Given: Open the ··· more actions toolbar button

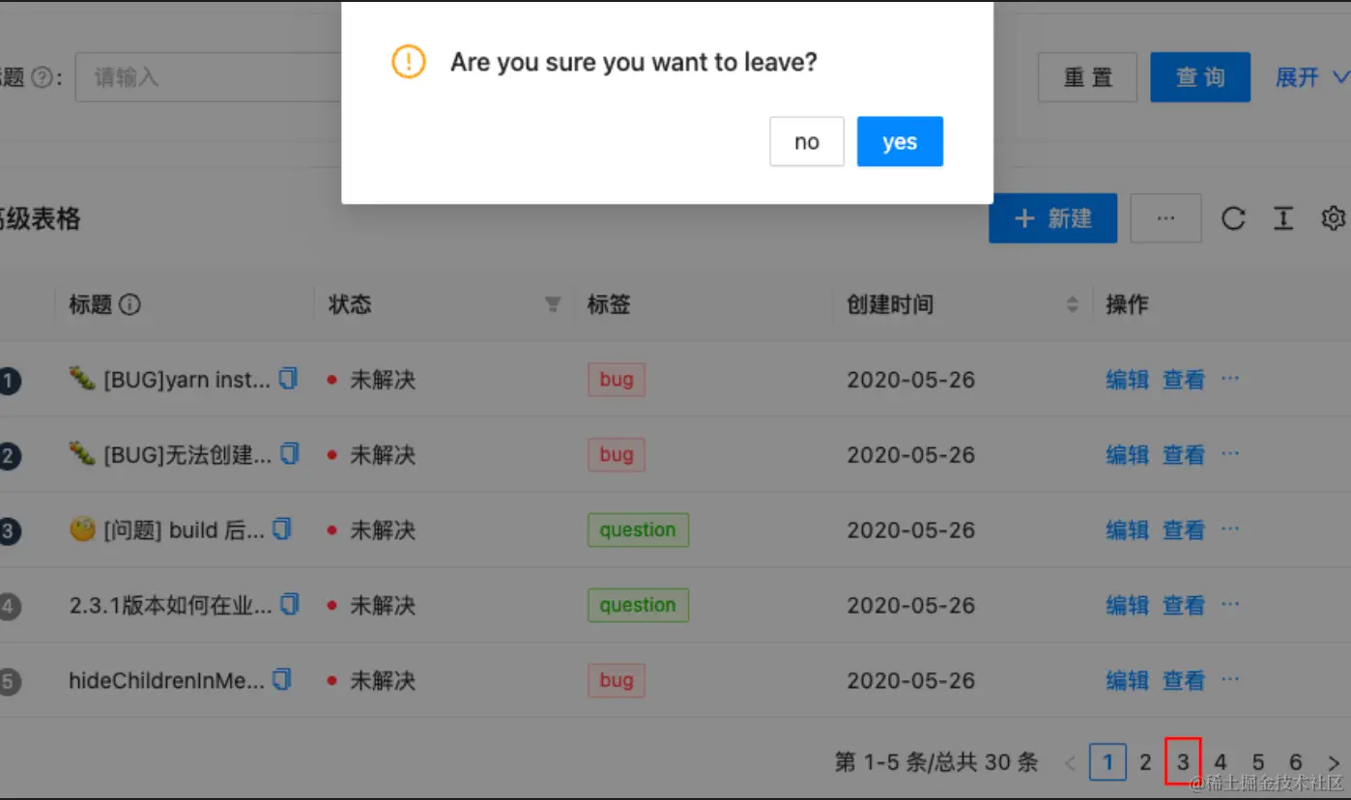Looking at the screenshot, I should point(1165,218).
